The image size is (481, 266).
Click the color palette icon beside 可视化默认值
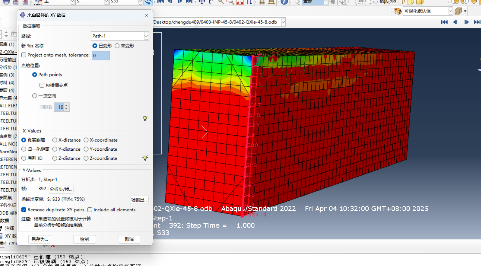[x=398, y=11]
